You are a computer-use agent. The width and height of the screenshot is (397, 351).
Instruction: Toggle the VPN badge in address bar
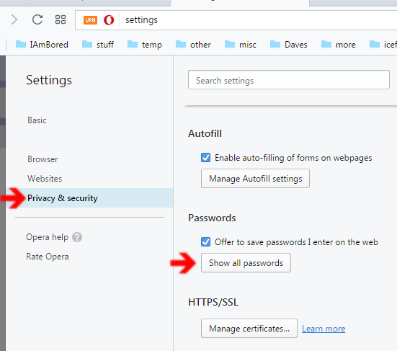90,20
